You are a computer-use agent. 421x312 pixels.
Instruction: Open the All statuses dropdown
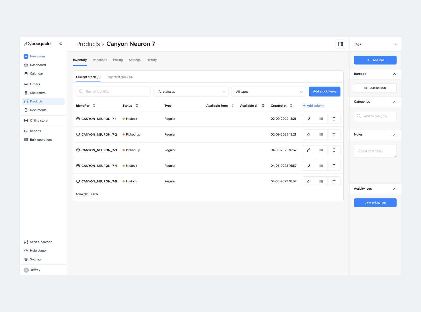click(x=191, y=91)
